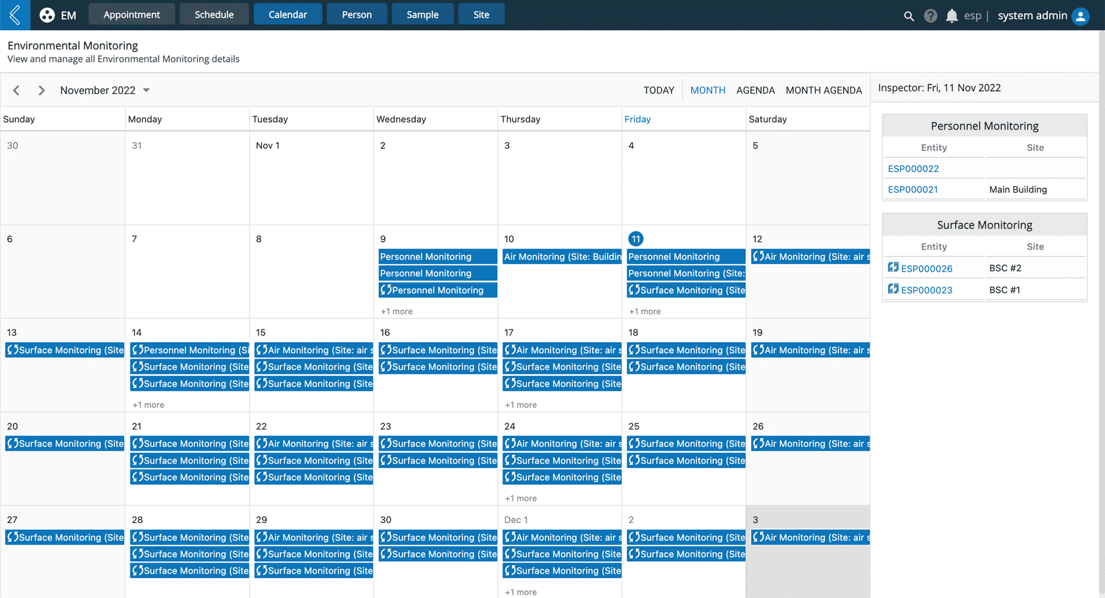Click the recurring icon beside ESP000023
Screen dimensions: 1105x598
click(893, 289)
